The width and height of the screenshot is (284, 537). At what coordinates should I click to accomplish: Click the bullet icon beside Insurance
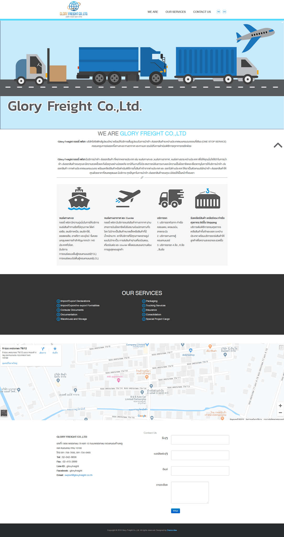(x=144, y=310)
